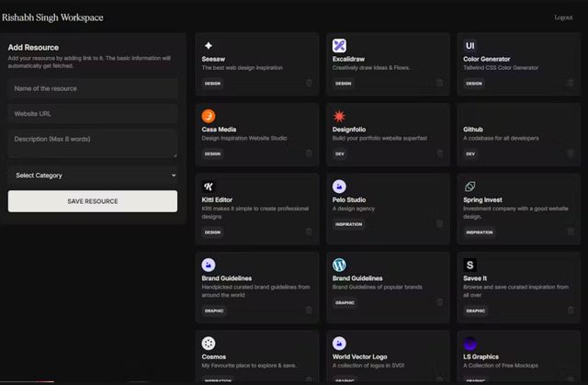The image size is (588, 385).
Task: Click the Kittl Editor logo icon
Action: click(x=209, y=187)
